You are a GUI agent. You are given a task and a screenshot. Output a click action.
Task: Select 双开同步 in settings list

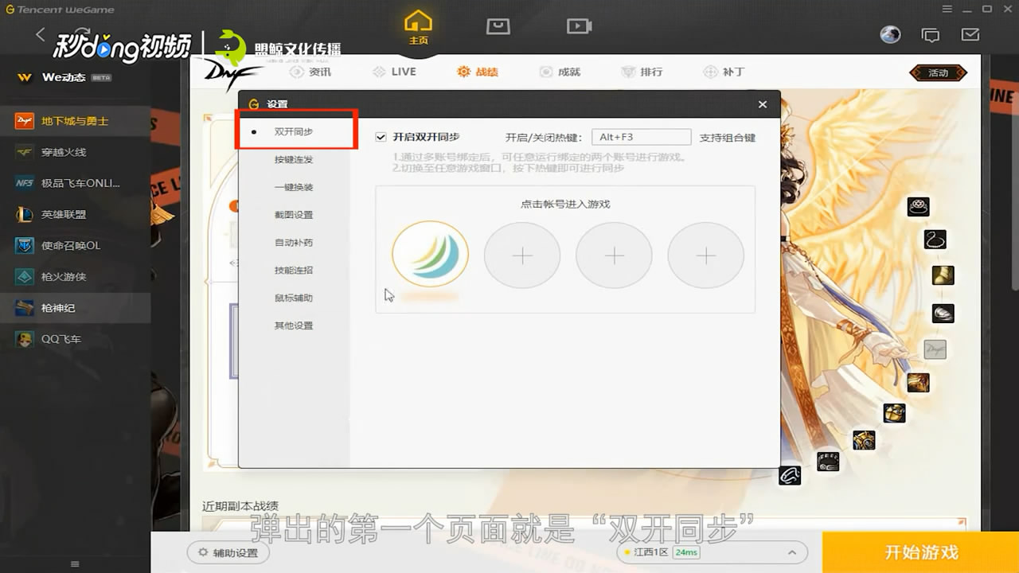tap(294, 131)
